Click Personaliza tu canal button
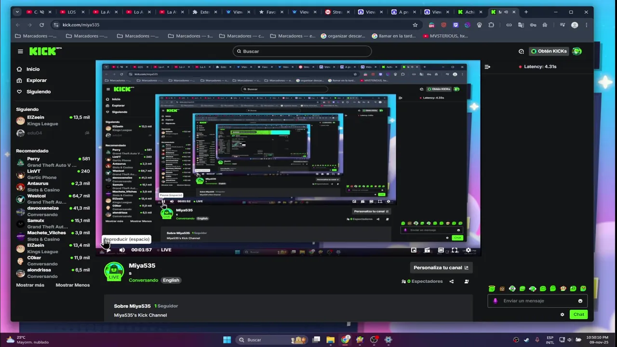 click(441, 267)
